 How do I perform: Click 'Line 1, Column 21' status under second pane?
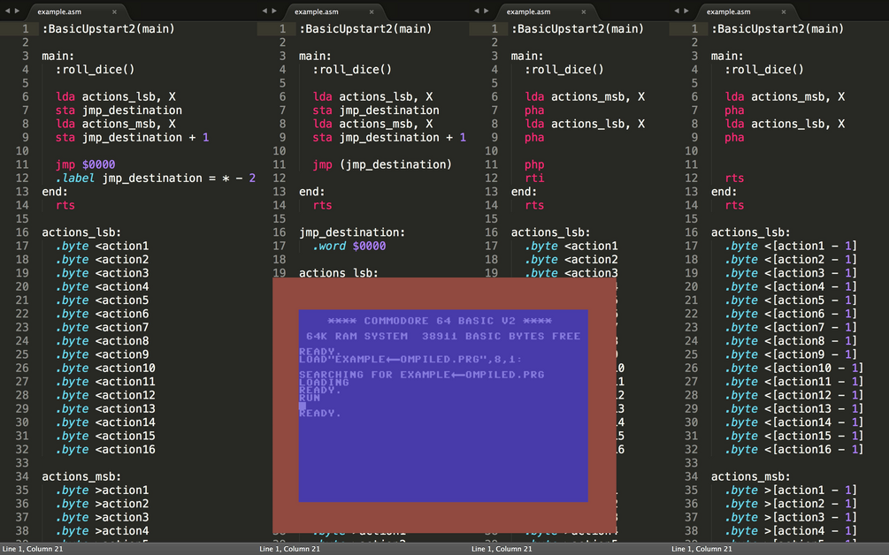coord(290,549)
